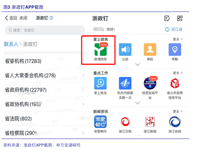This screenshot has width=198, height=153.
Task: Launch the 省公共信用信息平台 red icon
Action: [175, 83]
